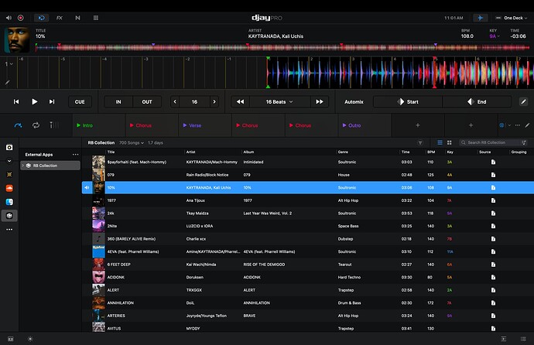Viewport: 534px width, 345px height.
Task: Open the 16 Beats jump size dropdown
Action: [279, 102]
